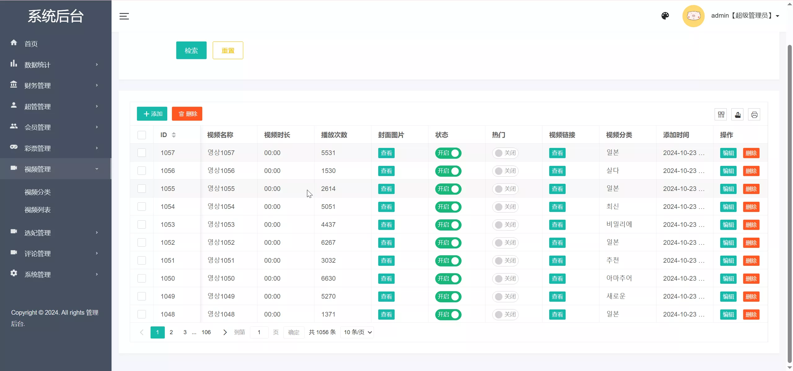Open the 10 条/页 page size dropdown
Viewport: 793px width, 371px height.
pos(357,332)
